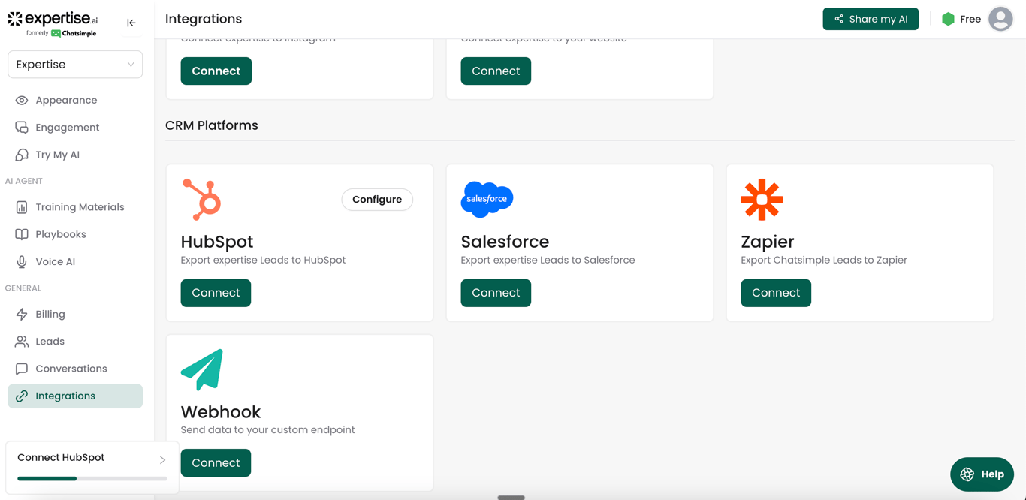Image resolution: width=1026 pixels, height=500 pixels.
Task: Click the Chatsimple logo under expertise.ai
Action: [x=74, y=34]
